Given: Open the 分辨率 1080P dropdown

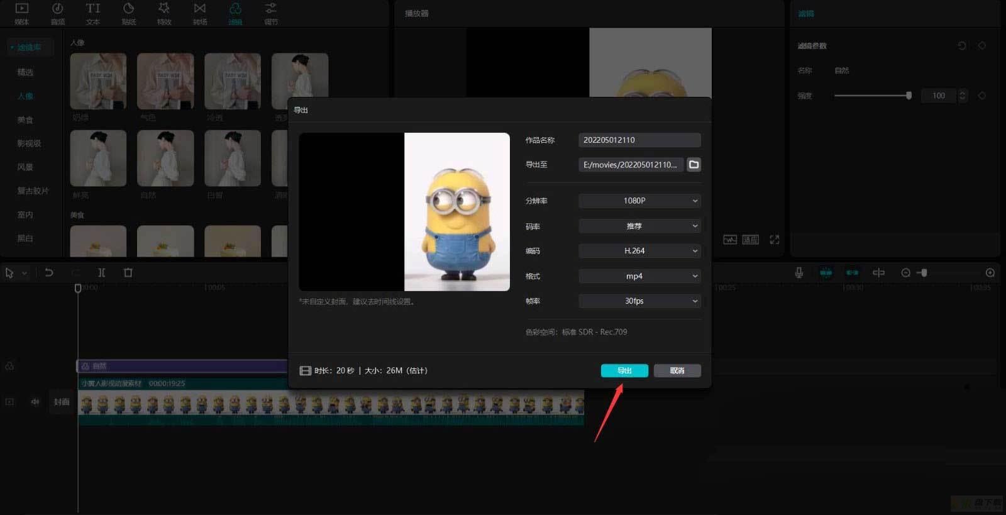Looking at the screenshot, I should click(x=639, y=201).
